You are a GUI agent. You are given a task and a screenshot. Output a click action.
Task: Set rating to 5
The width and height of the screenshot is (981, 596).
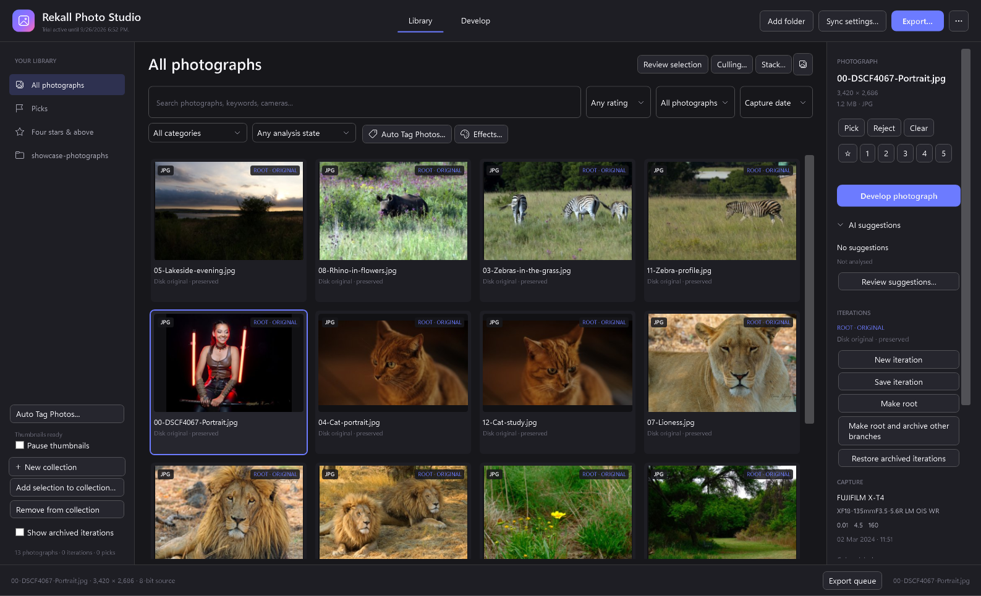click(x=943, y=153)
